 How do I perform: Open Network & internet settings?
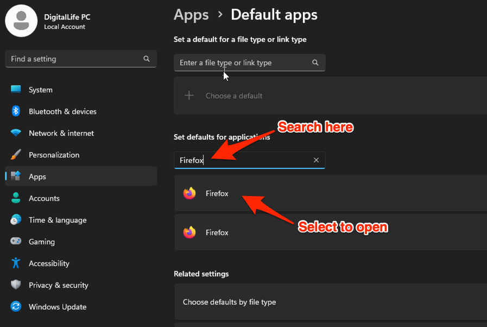point(15,133)
